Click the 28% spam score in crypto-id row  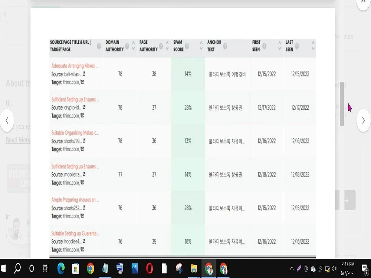pyautogui.click(x=188, y=108)
